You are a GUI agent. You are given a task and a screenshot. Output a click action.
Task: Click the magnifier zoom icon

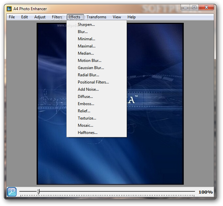coord(12,192)
